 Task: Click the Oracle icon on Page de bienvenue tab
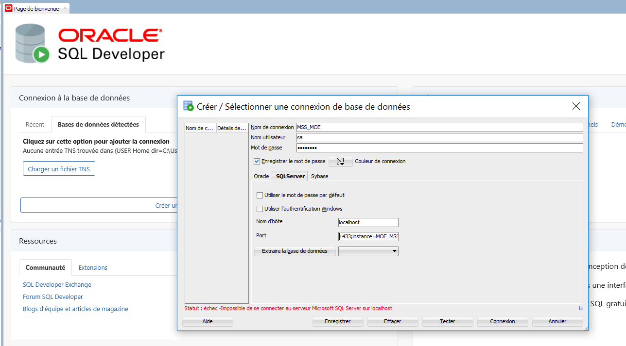pyautogui.click(x=8, y=8)
